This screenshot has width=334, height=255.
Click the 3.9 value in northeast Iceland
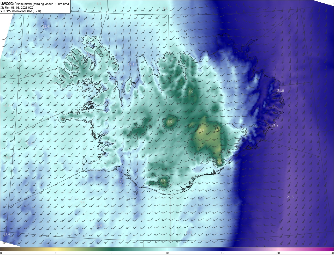191,92
